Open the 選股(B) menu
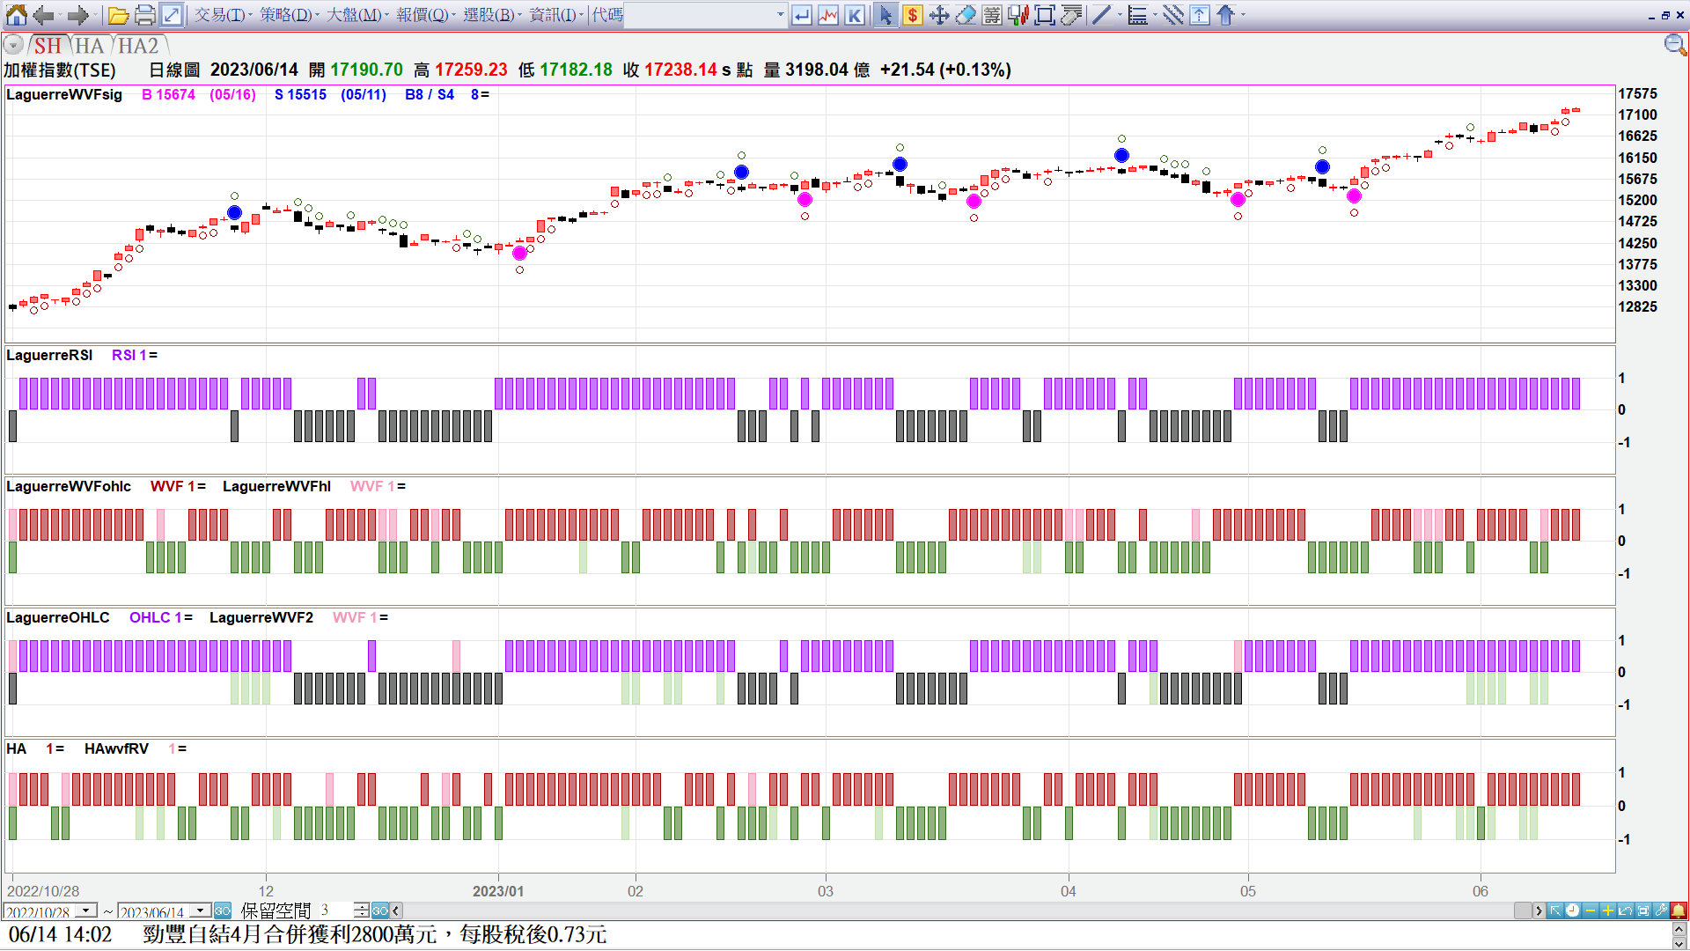 489,15
